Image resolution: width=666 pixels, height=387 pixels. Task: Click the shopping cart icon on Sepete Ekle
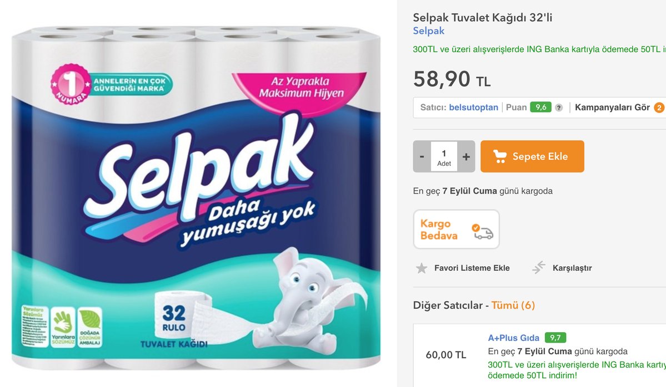[x=499, y=157]
